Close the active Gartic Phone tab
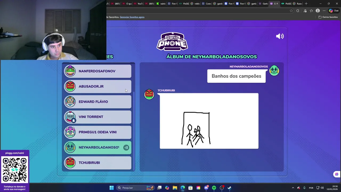The image size is (341, 192). point(277,4)
